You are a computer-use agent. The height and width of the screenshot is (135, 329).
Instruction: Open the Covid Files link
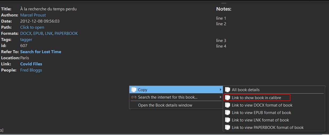[x=31, y=64]
